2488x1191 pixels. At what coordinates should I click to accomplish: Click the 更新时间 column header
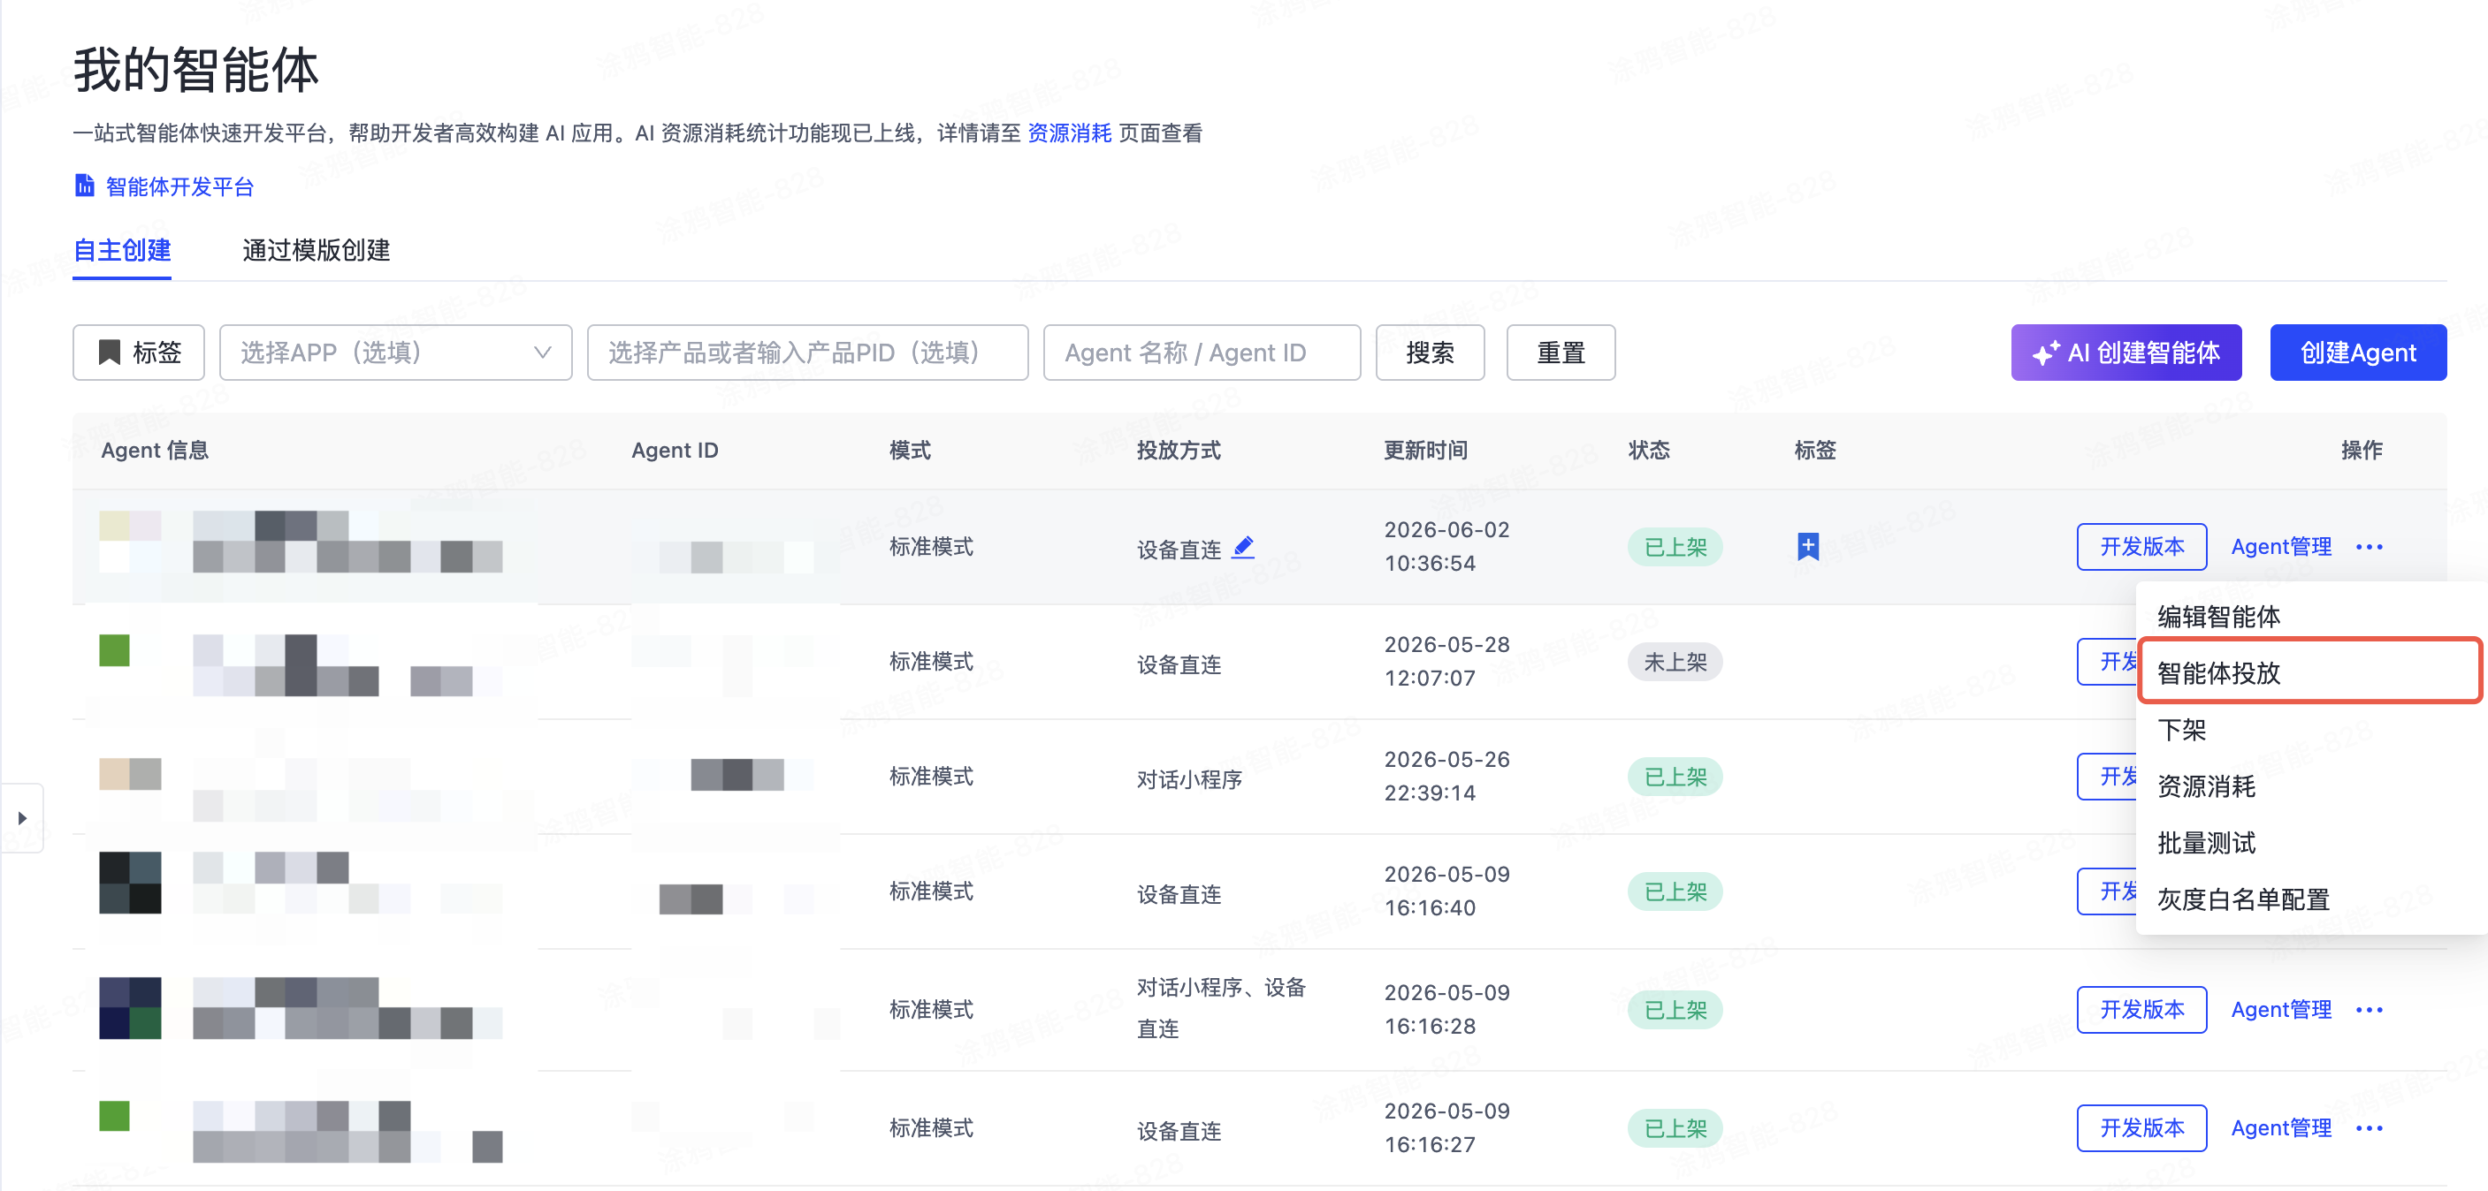[x=1425, y=450]
